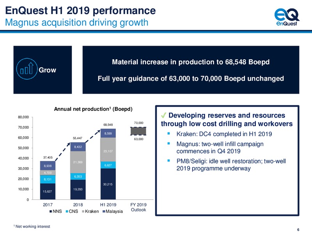Screen dimensions: 312x234
Task: Click the 'EnQuest H1 2019 performance' title
Action: coord(80,11)
